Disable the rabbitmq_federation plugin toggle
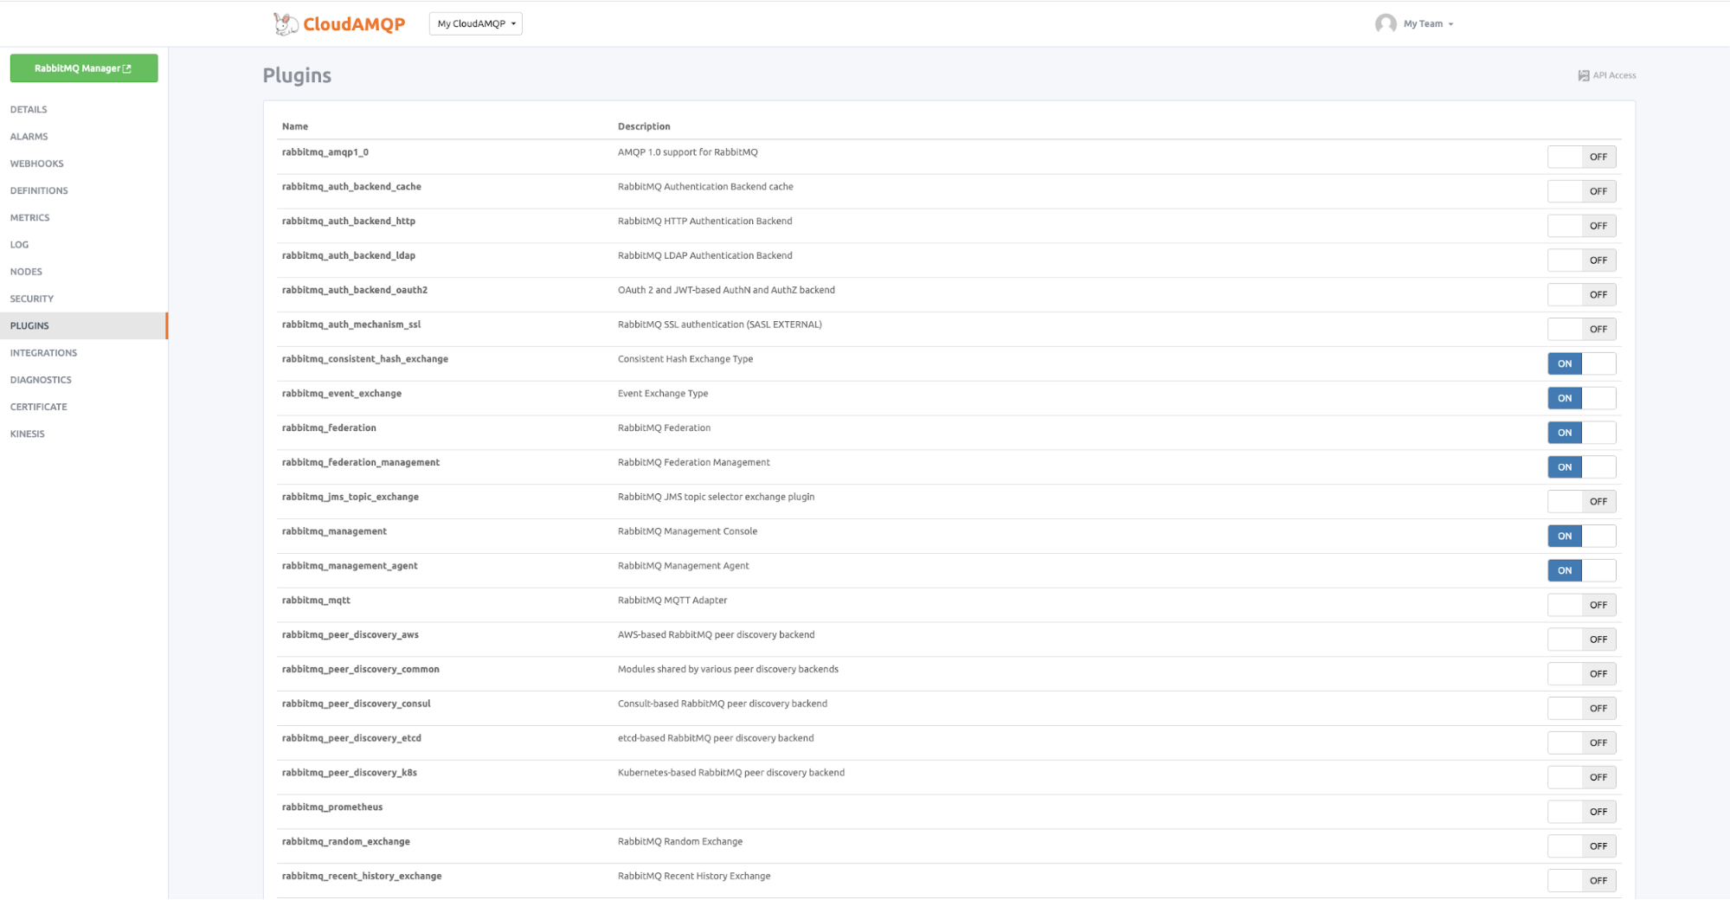 [x=1581, y=433]
